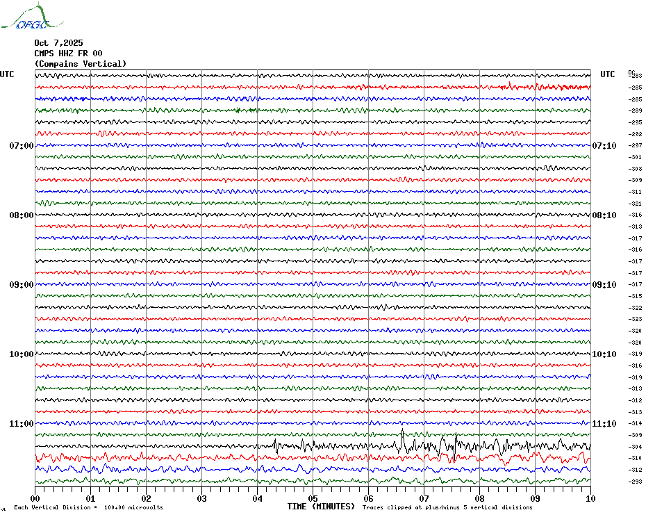Click the '00' minute tick label
Screen dimensions: 646x517
click(x=35, y=498)
